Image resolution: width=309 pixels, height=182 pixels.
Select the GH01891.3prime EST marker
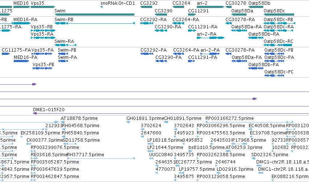(x=128, y=122)
